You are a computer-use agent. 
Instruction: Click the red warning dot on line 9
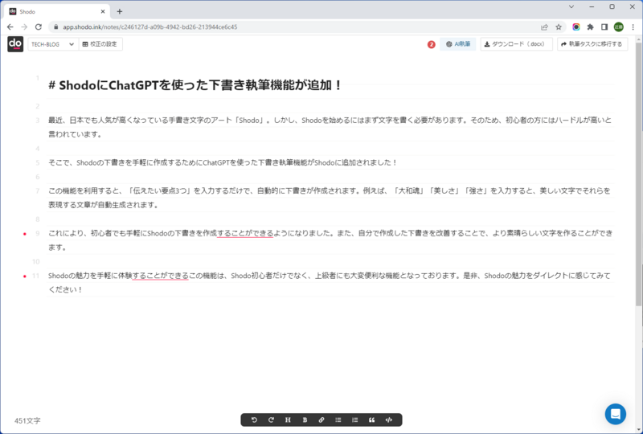click(25, 234)
